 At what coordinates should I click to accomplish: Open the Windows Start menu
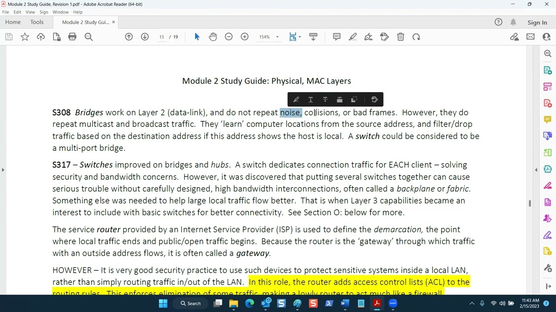click(x=163, y=303)
